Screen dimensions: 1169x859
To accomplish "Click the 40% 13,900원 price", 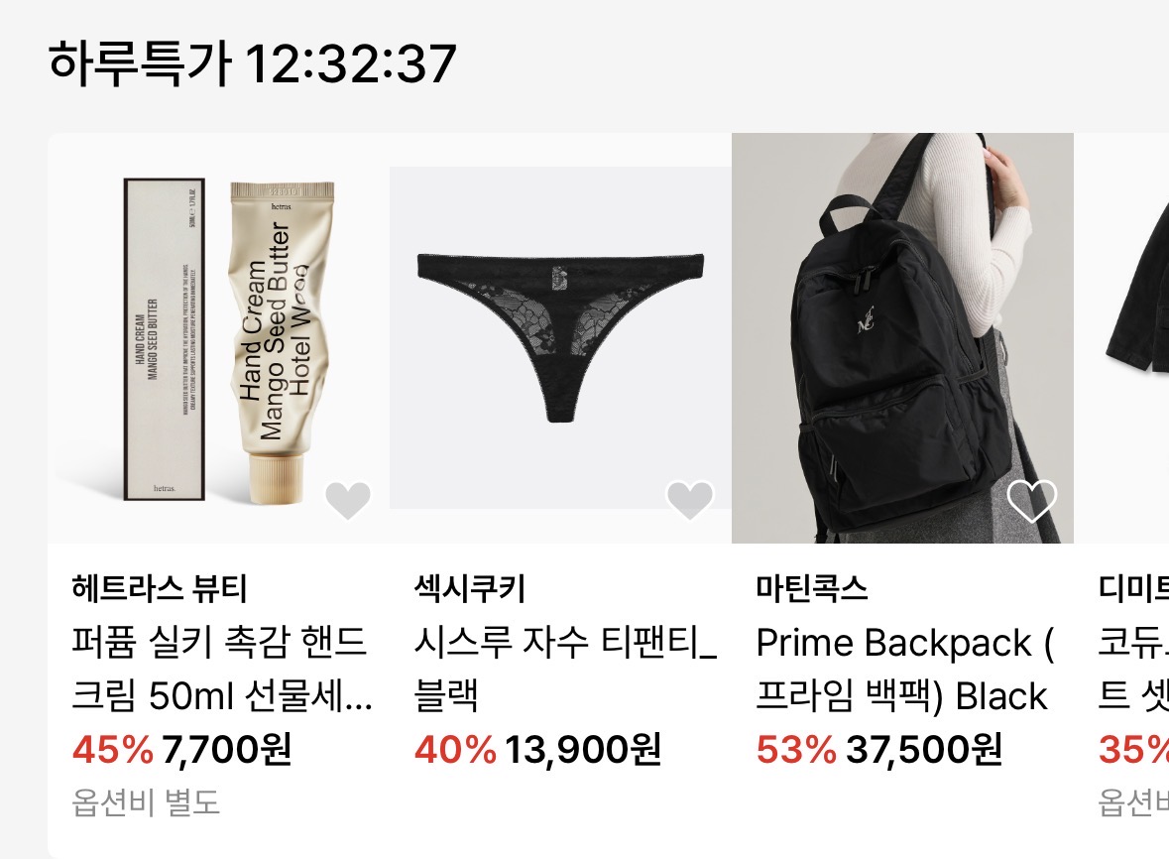I will (537, 749).
